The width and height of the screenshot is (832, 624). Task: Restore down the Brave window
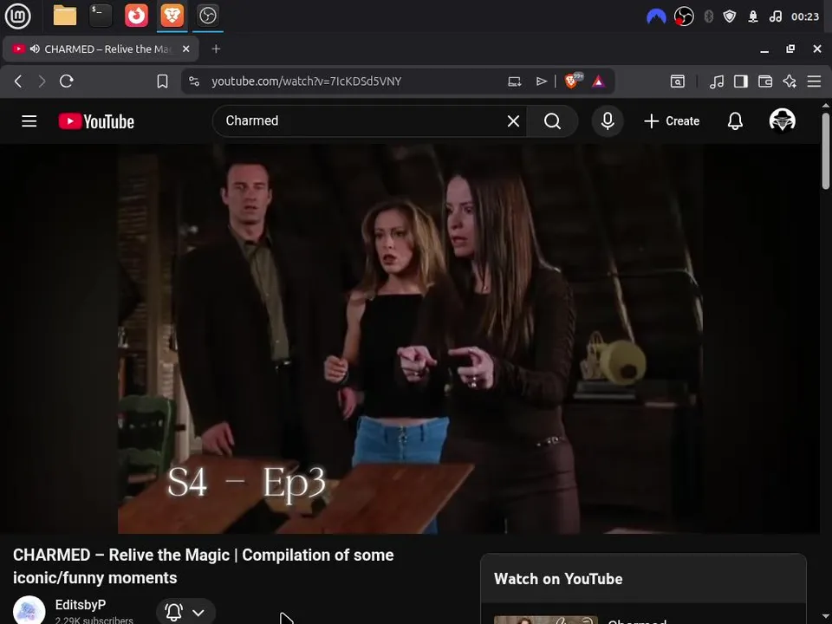(790, 49)
